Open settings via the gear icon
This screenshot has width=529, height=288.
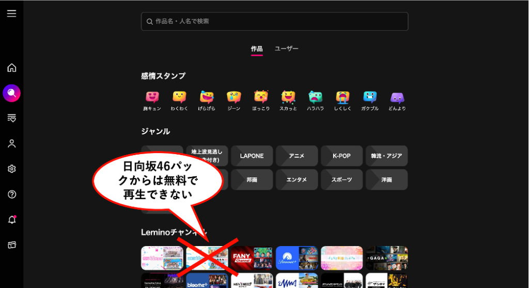[x=11, y=169]
